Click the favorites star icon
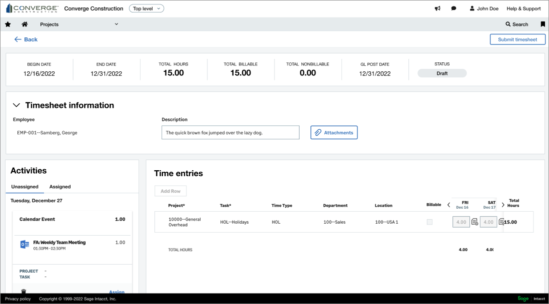The image size is (549, 304). coord(7,24)
